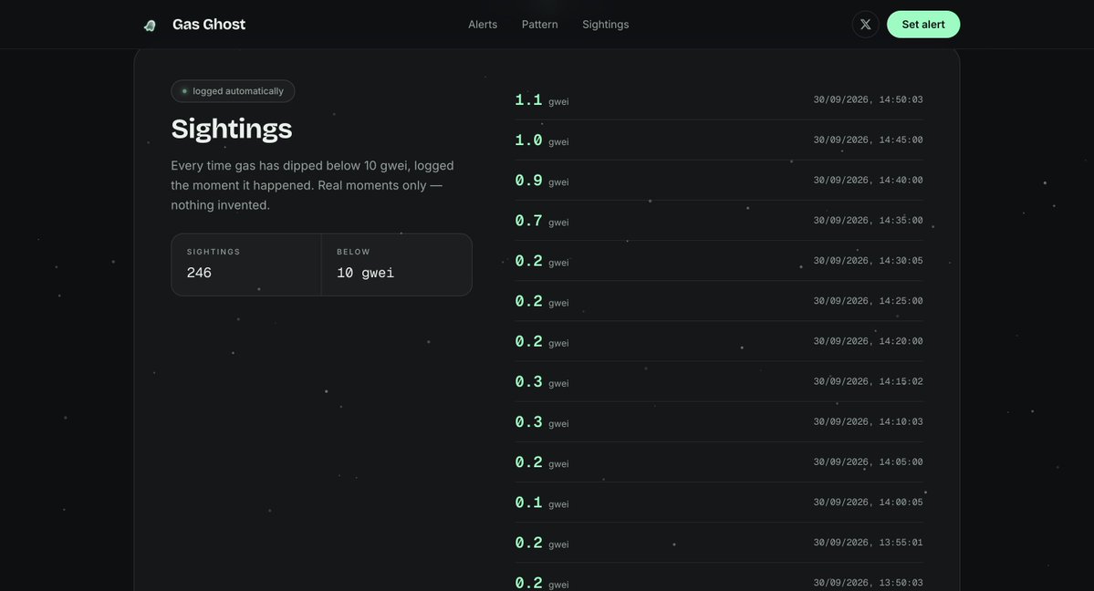Image resolution: width=1094 pixels, height=591 pixels.
Task: Select the 0.9 gwei reading
Action: click(x=541, y=181)
